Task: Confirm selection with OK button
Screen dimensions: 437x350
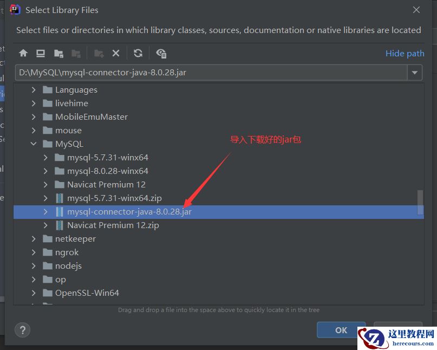Action: 341,330
